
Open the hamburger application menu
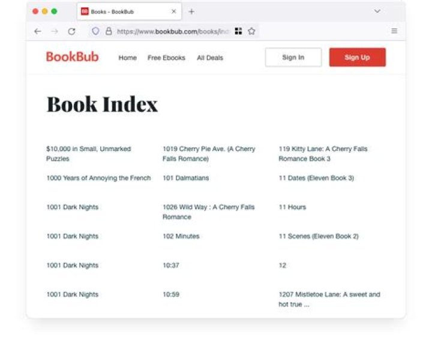tap(394, 31)
